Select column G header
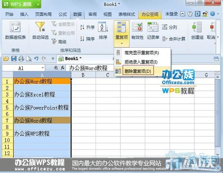Viewport: 223px width, 173px height. [x=206, y=75]
